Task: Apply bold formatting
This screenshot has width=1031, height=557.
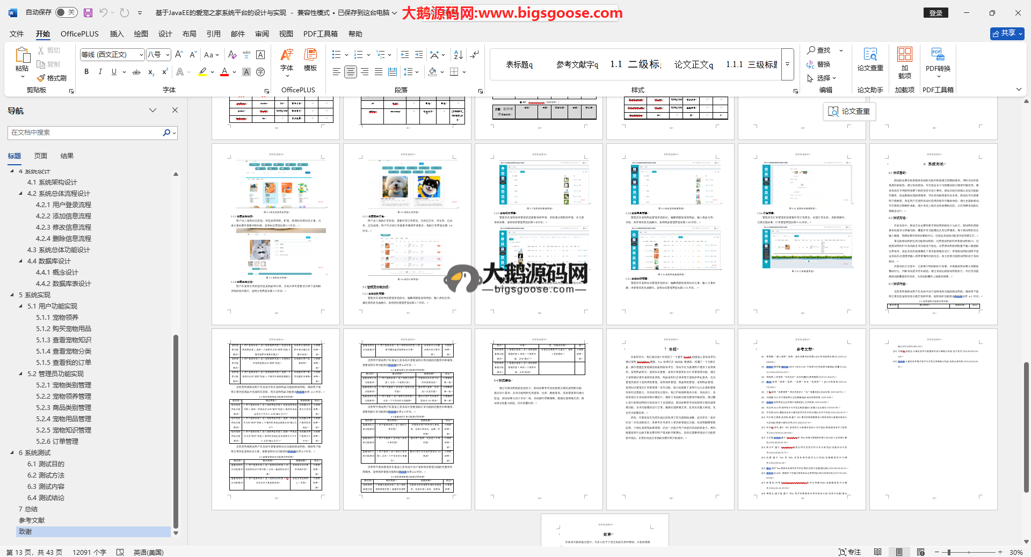Action: (86, 72)
